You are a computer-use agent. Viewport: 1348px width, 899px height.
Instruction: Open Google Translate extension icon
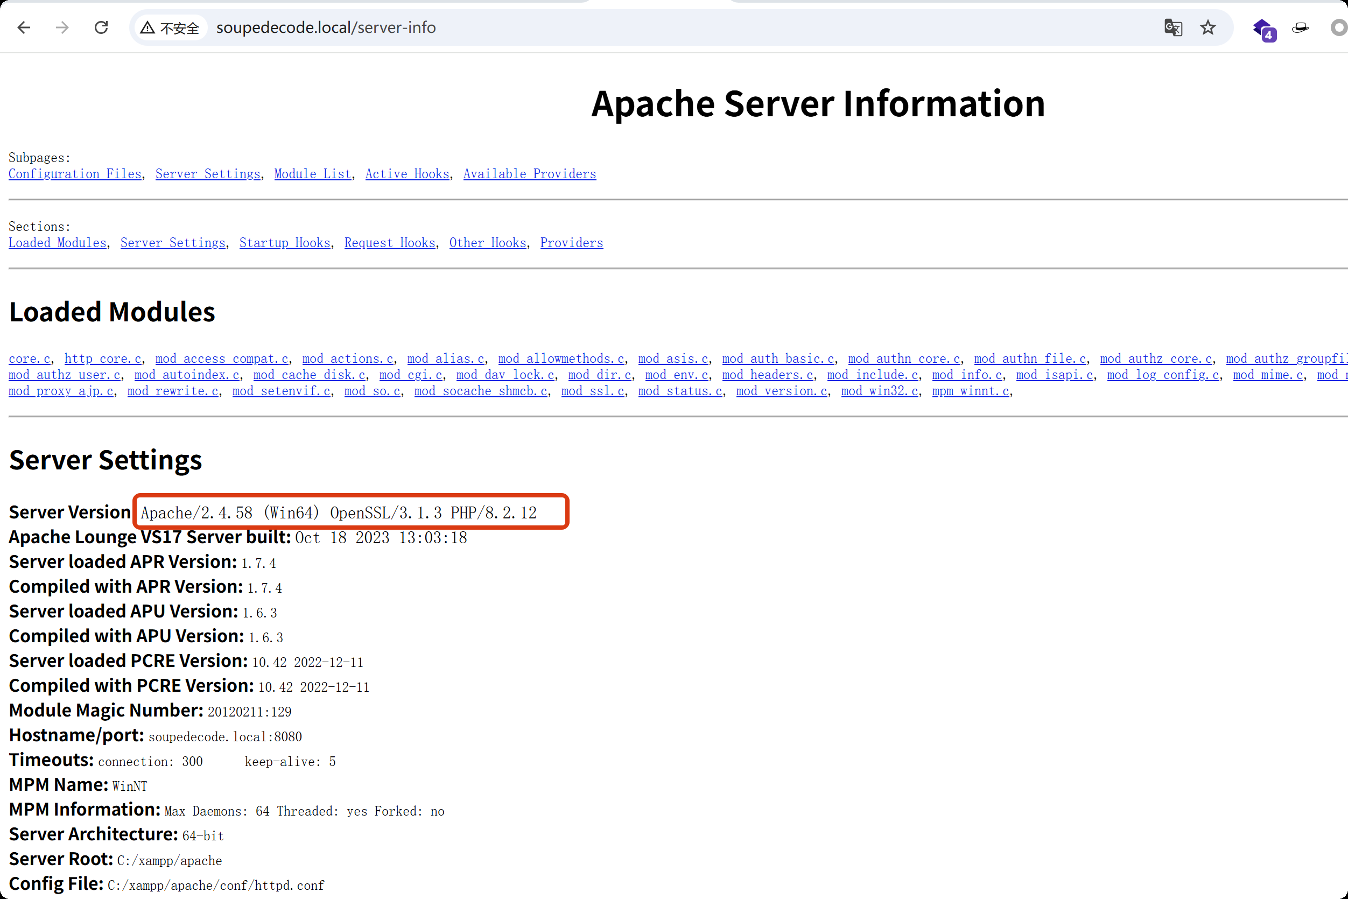coord(1173,27)
